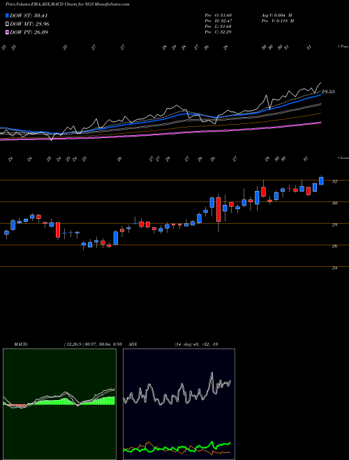Screen dimensions: 349x460
Task: Click the MACD '(12,26,9)' parameter values
Action: 93,344
